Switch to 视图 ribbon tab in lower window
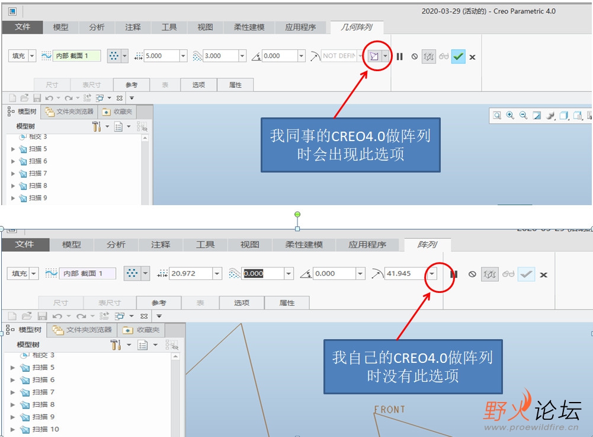 tap(250, 245)
